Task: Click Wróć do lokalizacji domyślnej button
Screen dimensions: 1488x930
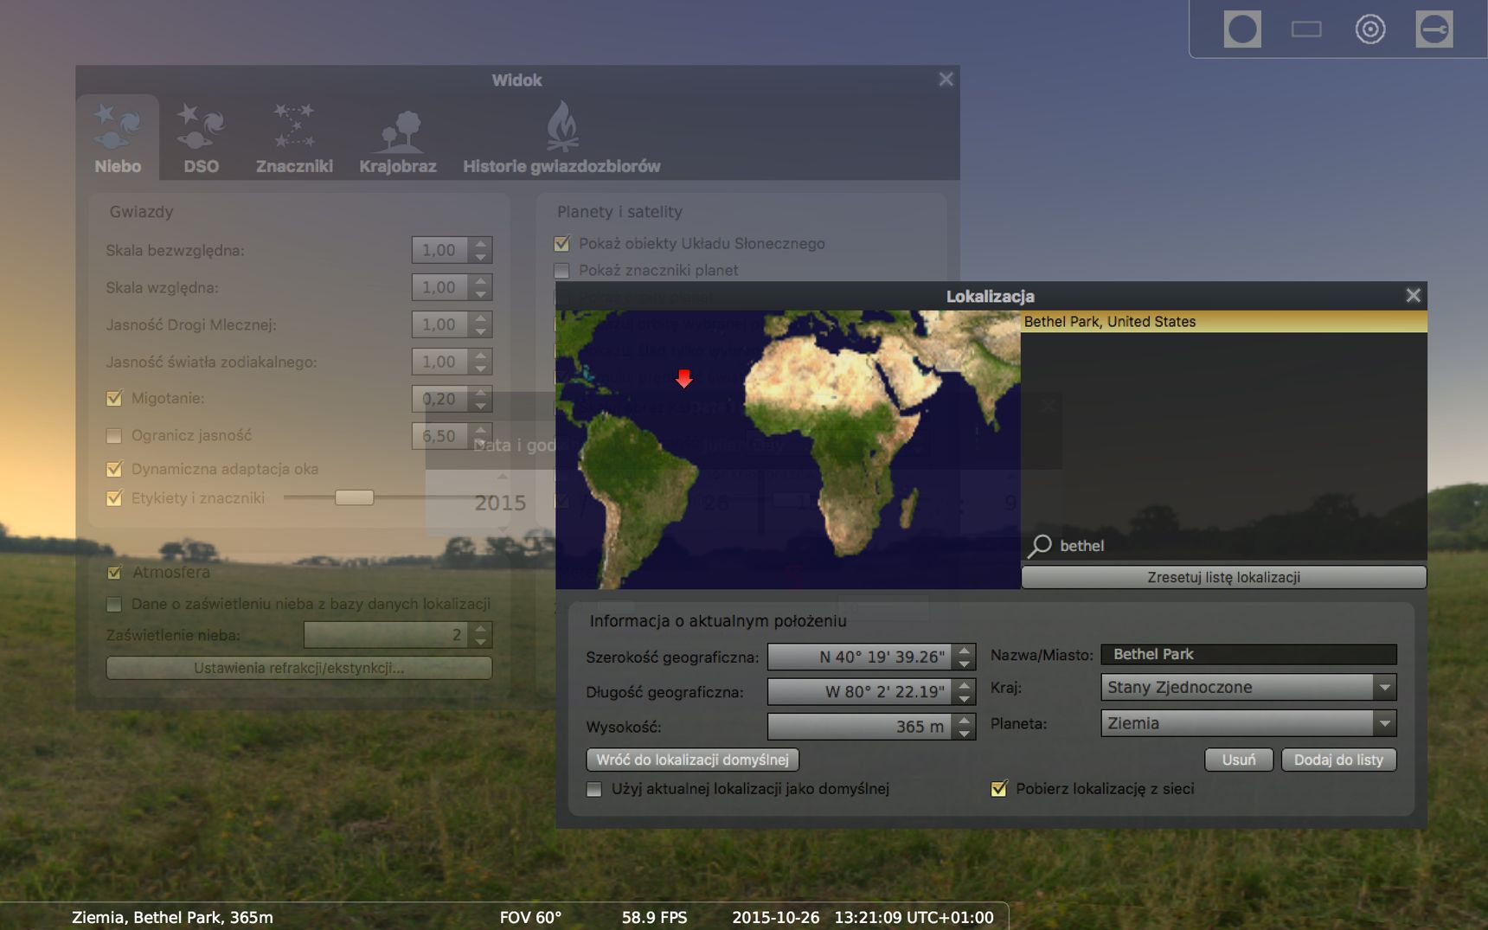Action: click(692, 760)
